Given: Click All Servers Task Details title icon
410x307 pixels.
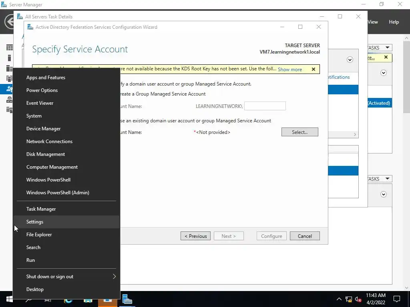Looking at the screenshot, I should click(20, 16).
